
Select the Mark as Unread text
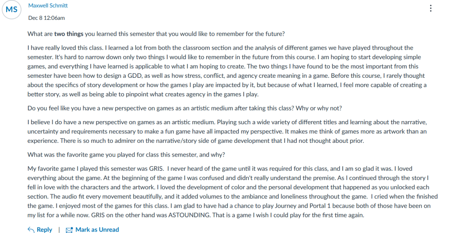tap(97, 229)
